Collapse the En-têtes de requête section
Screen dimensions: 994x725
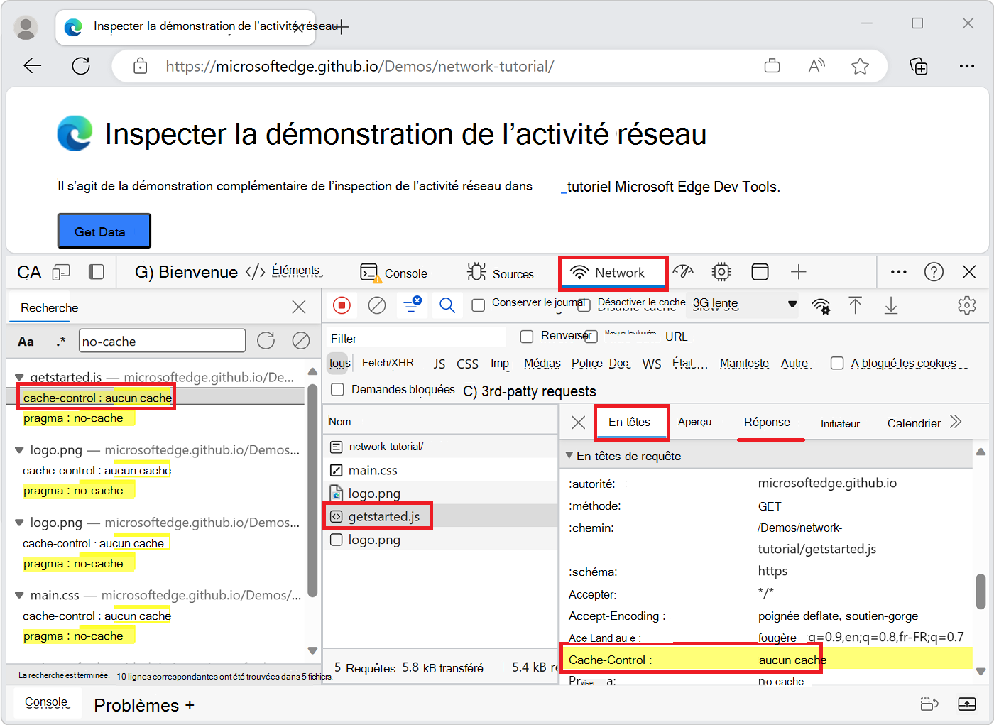(569, 455)
